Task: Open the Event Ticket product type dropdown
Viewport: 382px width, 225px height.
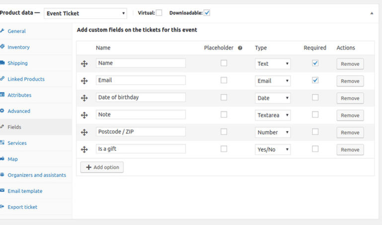Action: click(x=85, y=13)
